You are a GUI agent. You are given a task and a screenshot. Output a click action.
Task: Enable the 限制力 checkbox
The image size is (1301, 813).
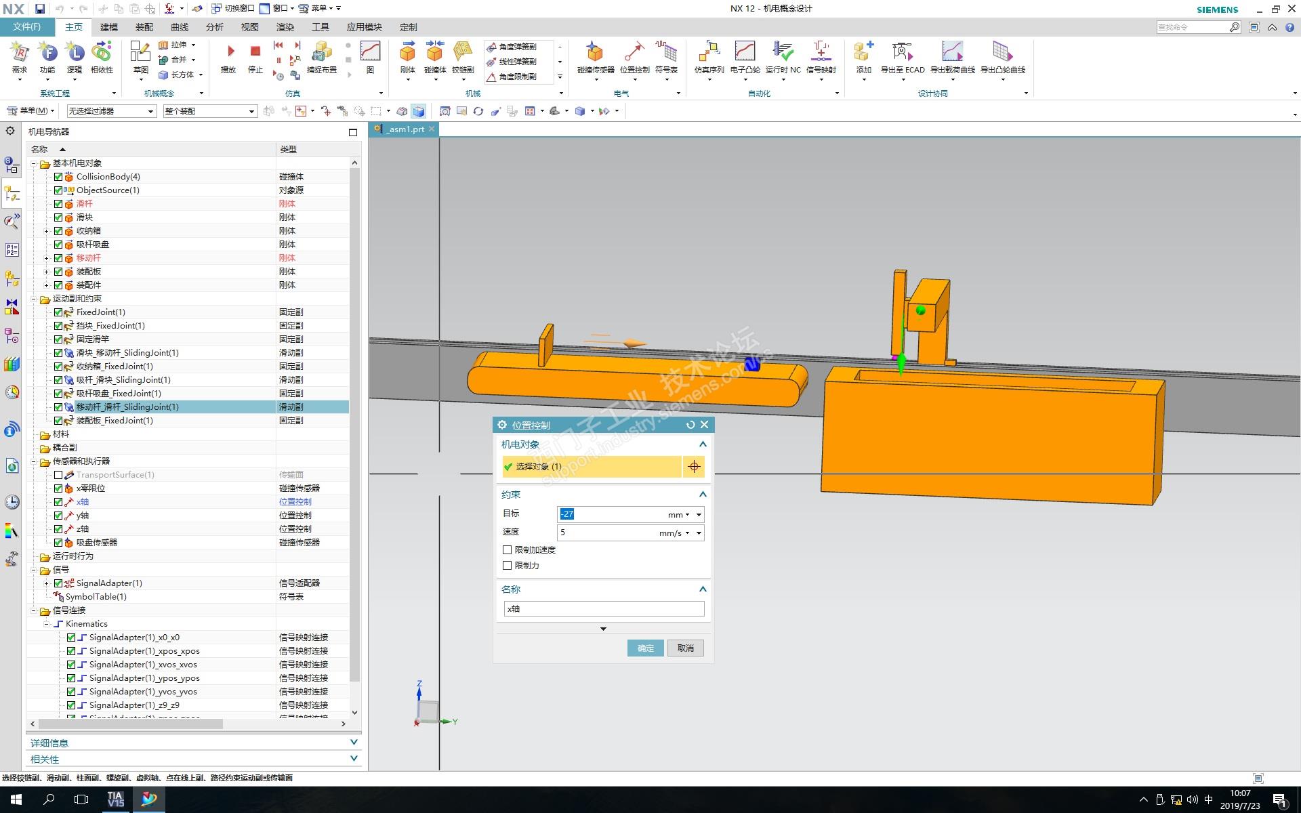[x=508, y=565]
